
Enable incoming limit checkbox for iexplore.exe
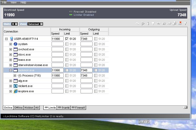pyautogui.click(x=67, y=91)
